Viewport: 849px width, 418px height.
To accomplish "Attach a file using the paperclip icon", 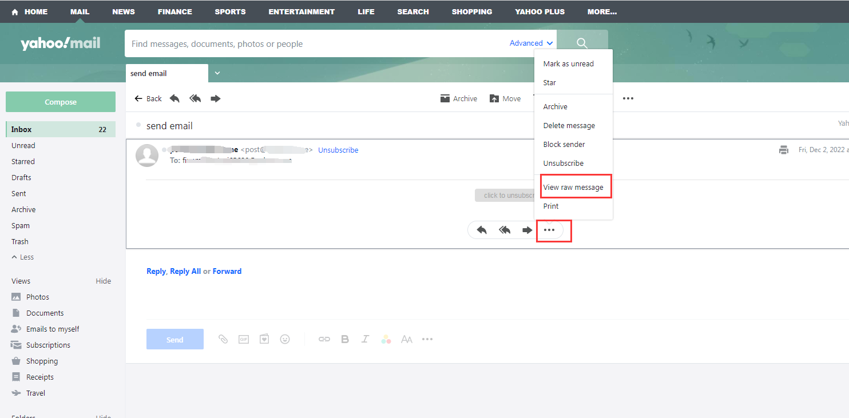I will point(223,339).
